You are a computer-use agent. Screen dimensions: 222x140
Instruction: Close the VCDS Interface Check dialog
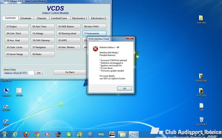click(130, 38)
